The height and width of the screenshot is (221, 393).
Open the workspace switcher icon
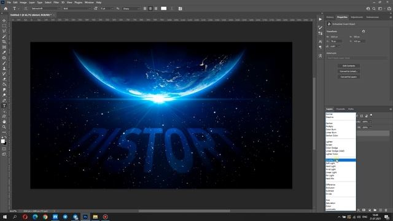click(380, 9)
